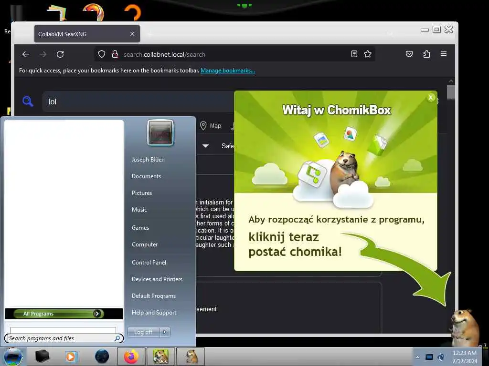Image resolution: width=489 pixels, height=366 pixels.
Task: Open ChomikBox taskbar button
Action: pos(160,356)
